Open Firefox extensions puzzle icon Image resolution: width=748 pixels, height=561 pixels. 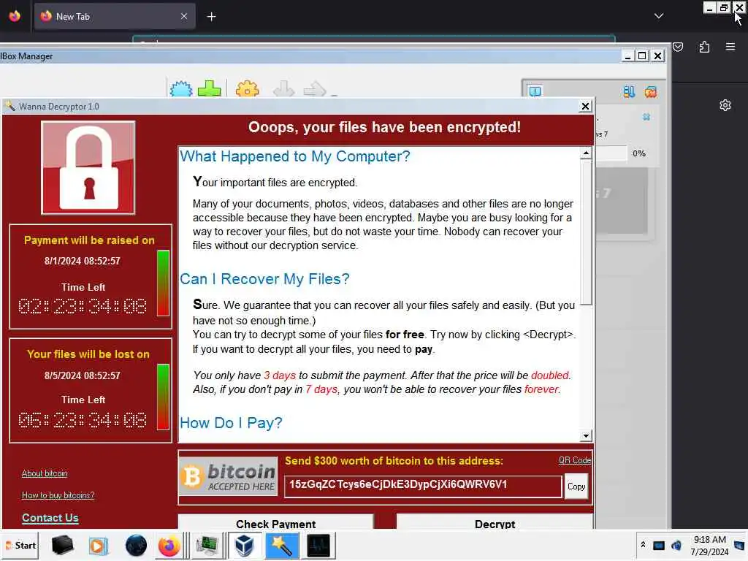(x=704, y=47)
